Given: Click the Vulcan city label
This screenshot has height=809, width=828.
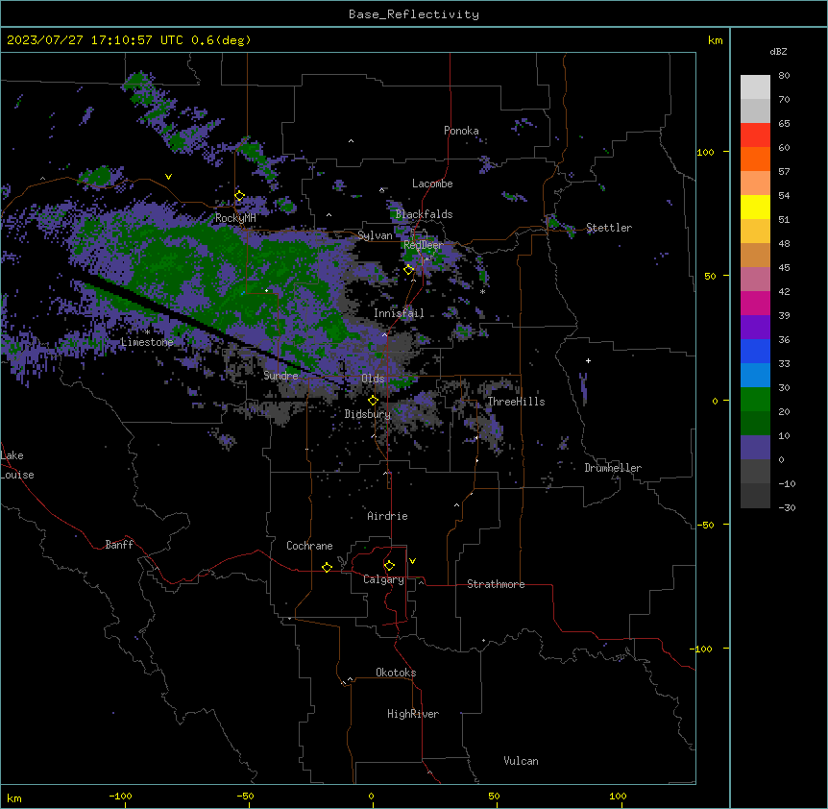Looking at the screenshot, I should (x=522, y=761).
